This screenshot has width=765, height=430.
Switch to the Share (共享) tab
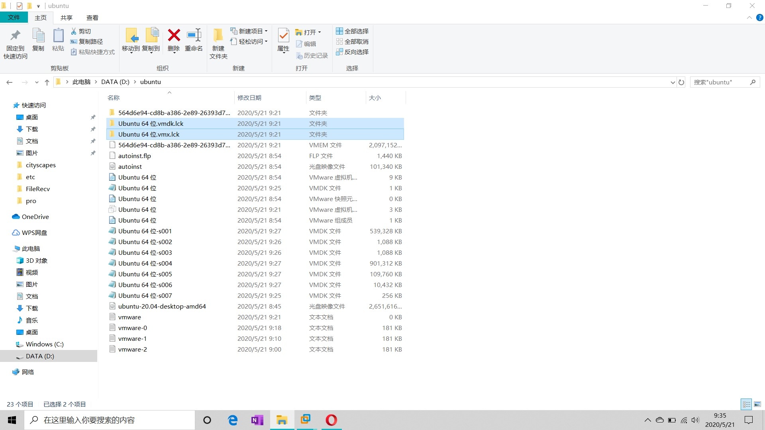[x=67, y=18]
